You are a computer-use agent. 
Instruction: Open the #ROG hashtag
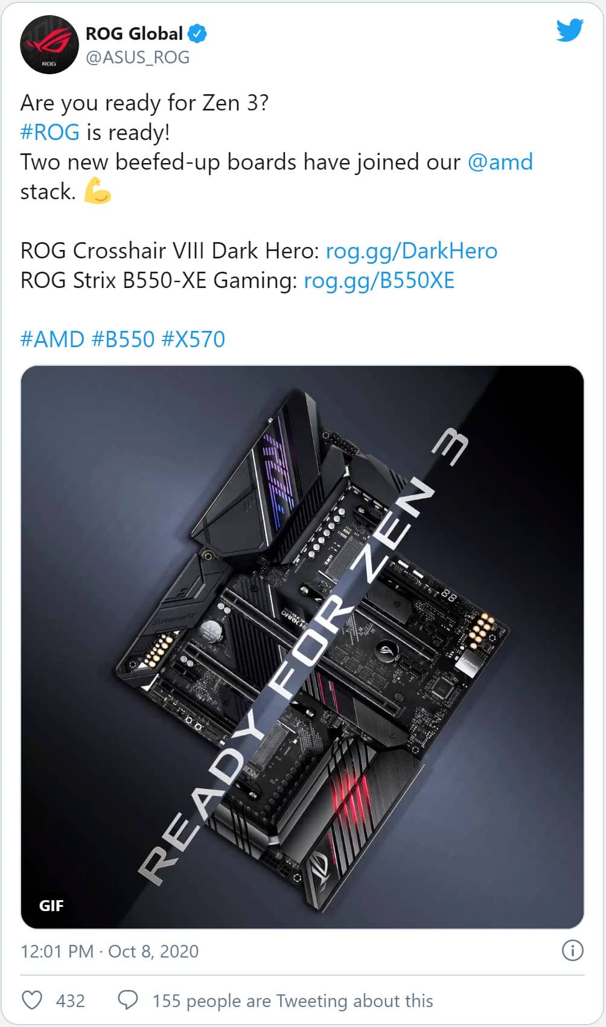[x=49, y=132]
